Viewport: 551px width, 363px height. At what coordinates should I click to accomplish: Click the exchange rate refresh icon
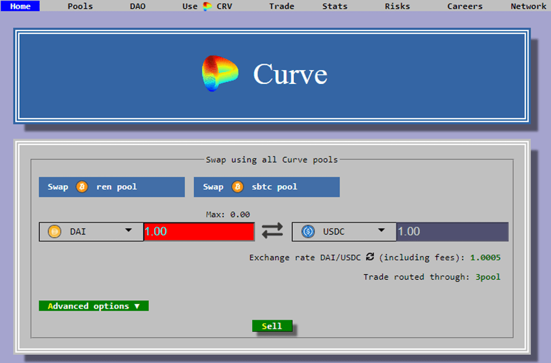click(370, 257)
